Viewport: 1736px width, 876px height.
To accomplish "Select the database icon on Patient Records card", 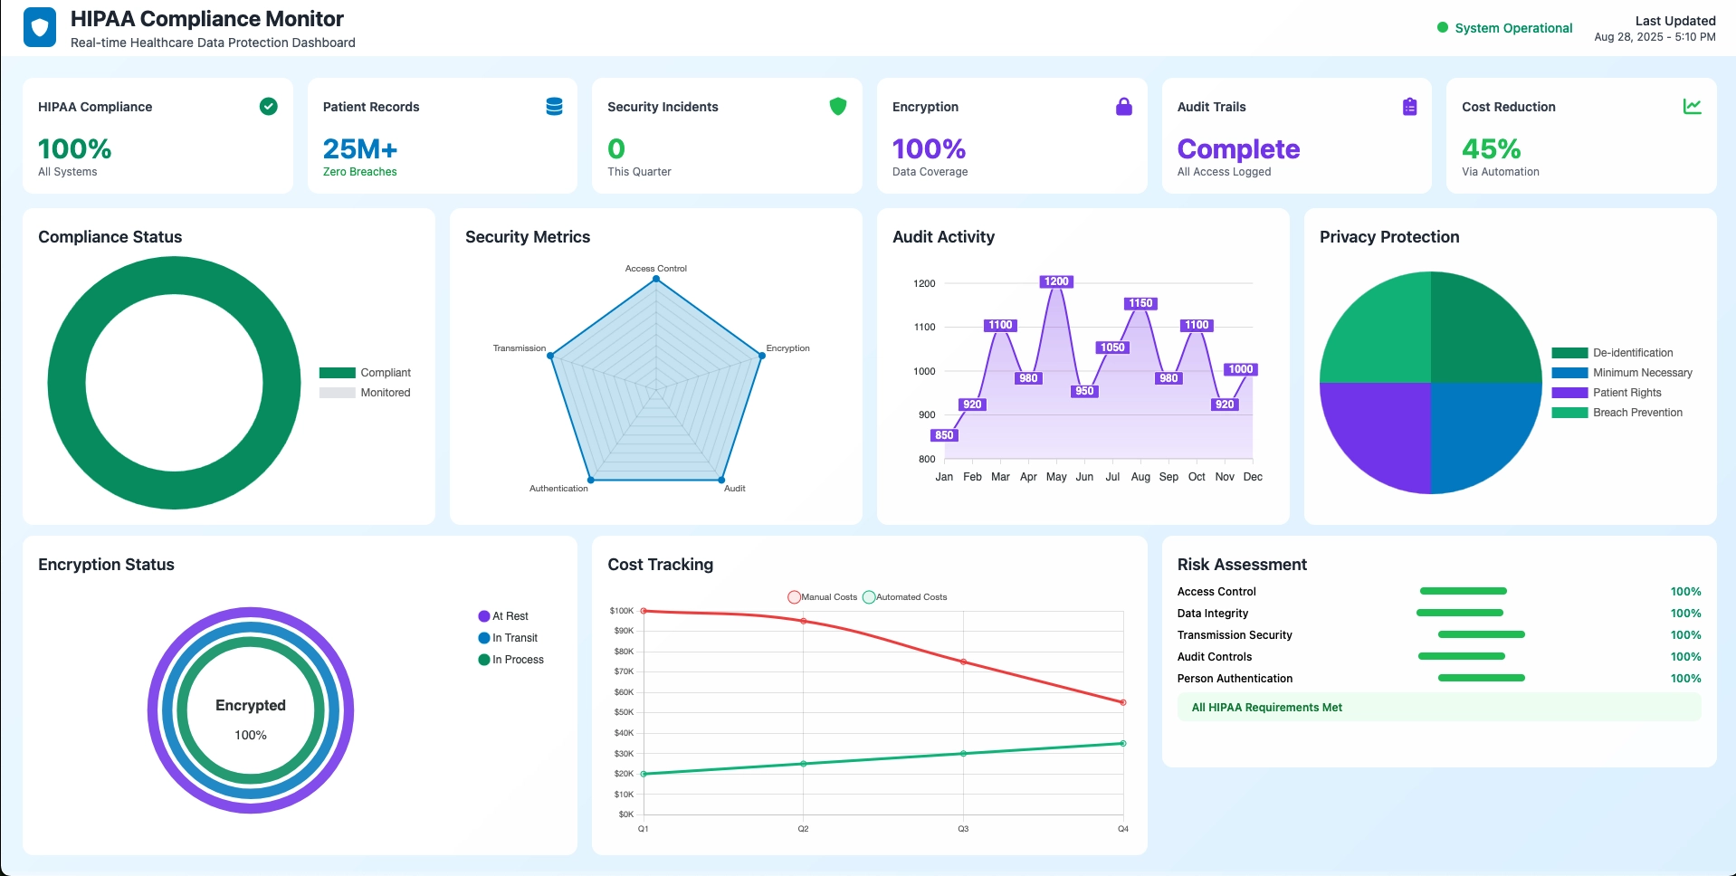I will (553, 106).
